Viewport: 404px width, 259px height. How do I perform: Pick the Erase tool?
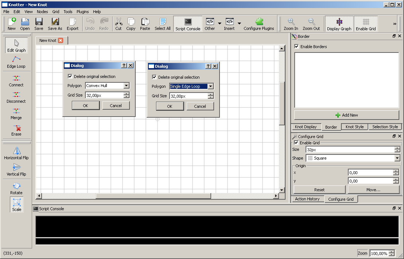(x=16, y=130)
